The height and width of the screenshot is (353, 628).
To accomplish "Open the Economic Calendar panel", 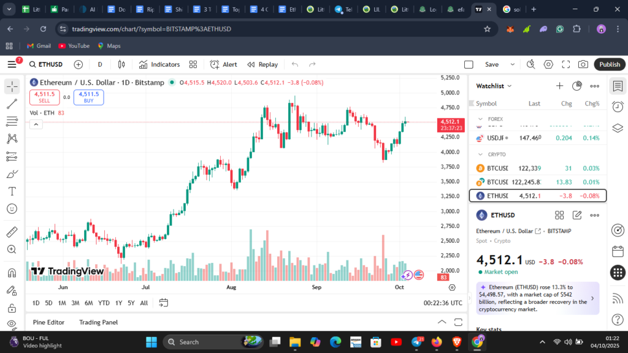I will click(618, 251).
